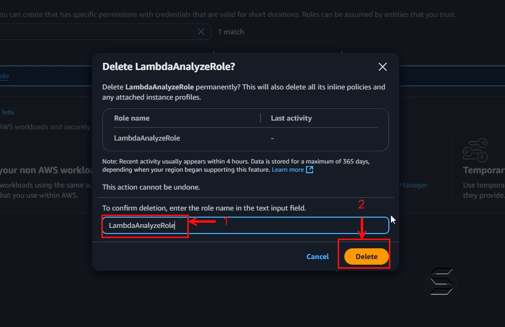Click the S logo watermark icon

(x=442, y=282)
